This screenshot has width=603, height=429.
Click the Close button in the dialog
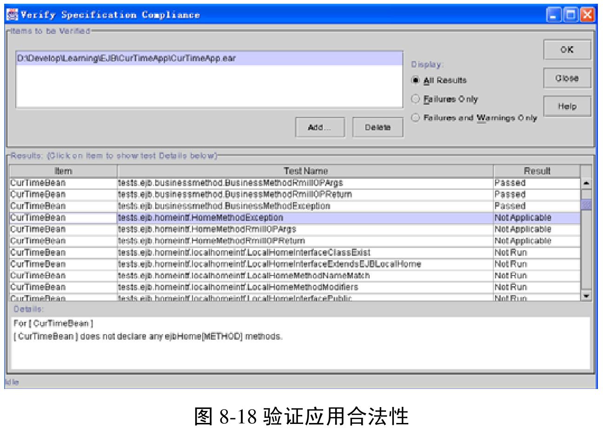coord(567,78)
